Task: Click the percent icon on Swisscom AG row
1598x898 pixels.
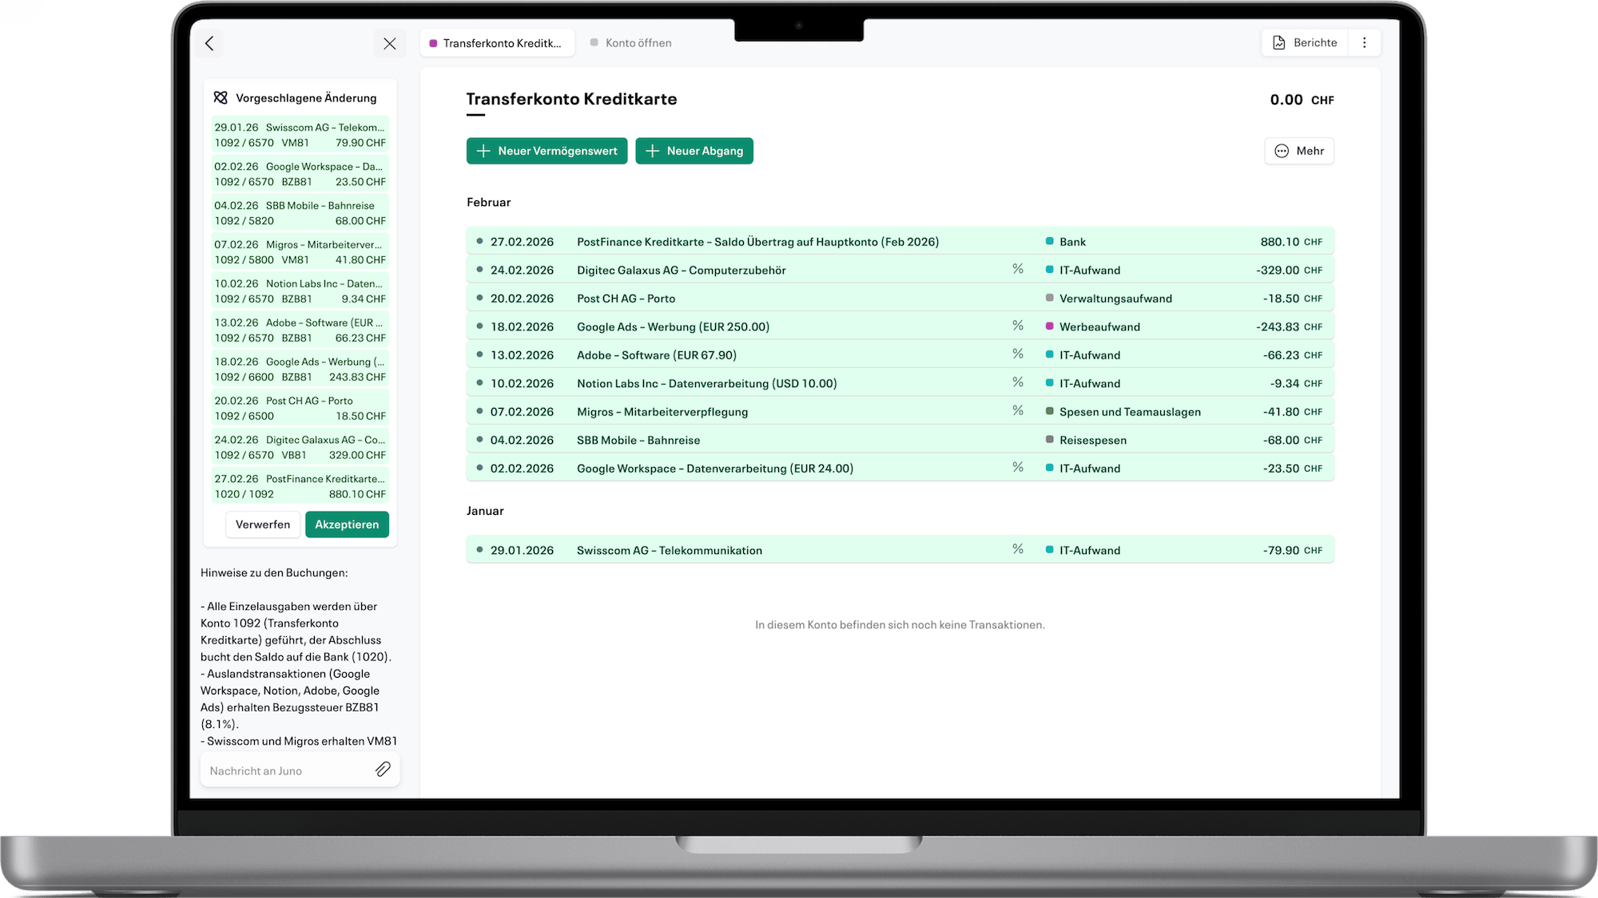Action: [x=1018, y=549]
